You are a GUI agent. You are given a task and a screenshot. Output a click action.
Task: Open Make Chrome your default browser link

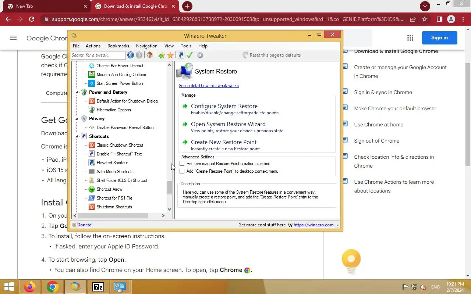click(x=395, y=108)
